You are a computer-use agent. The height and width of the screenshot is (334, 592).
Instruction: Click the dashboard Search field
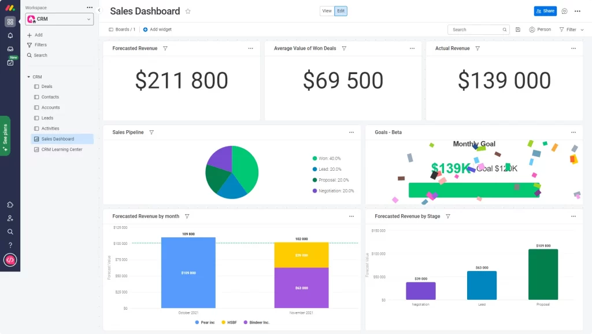(478, 30)
